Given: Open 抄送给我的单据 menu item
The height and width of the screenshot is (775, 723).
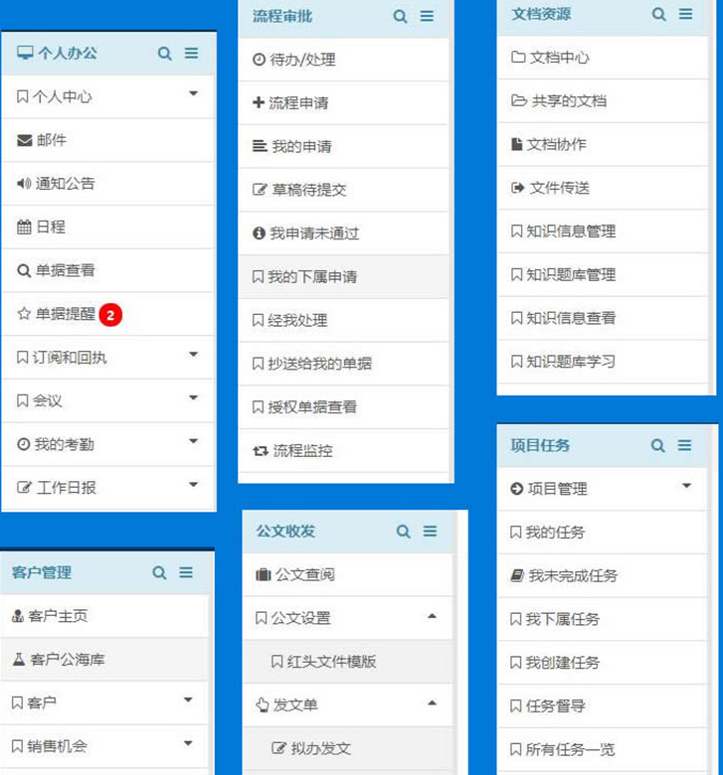Looking at the screenshot, I should [343, 364].
